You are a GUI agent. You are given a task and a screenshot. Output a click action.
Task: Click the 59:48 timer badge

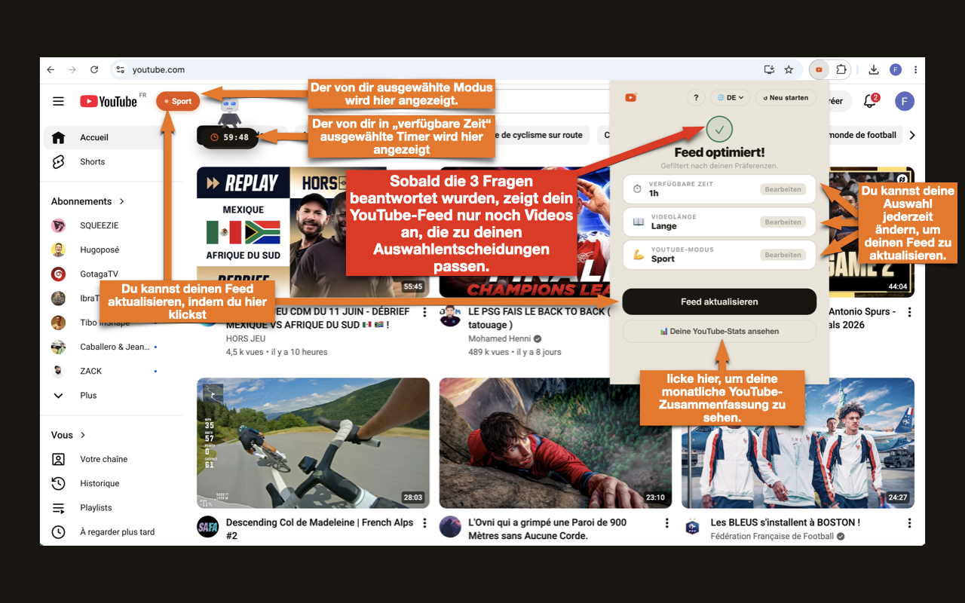tap(229, 137)
